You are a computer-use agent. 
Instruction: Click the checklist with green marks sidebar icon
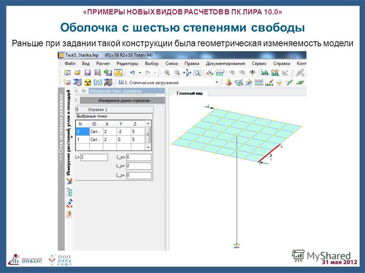pyautogui.click(x=69, y=192)
